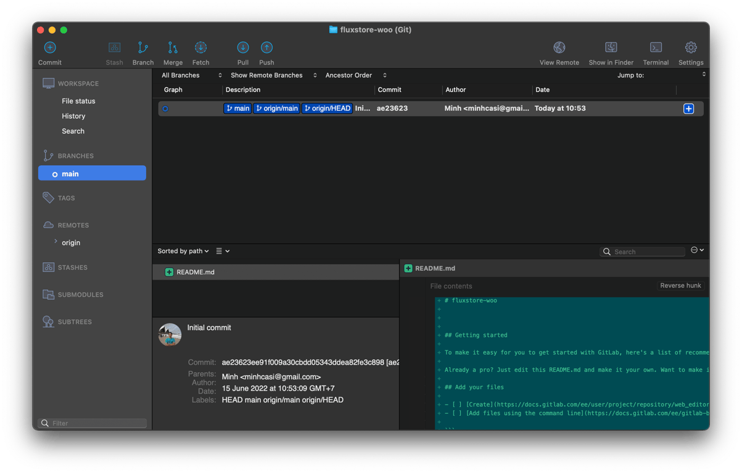Open the Sorted by path dropdown
Screen dimensions: 742x473
183,251
